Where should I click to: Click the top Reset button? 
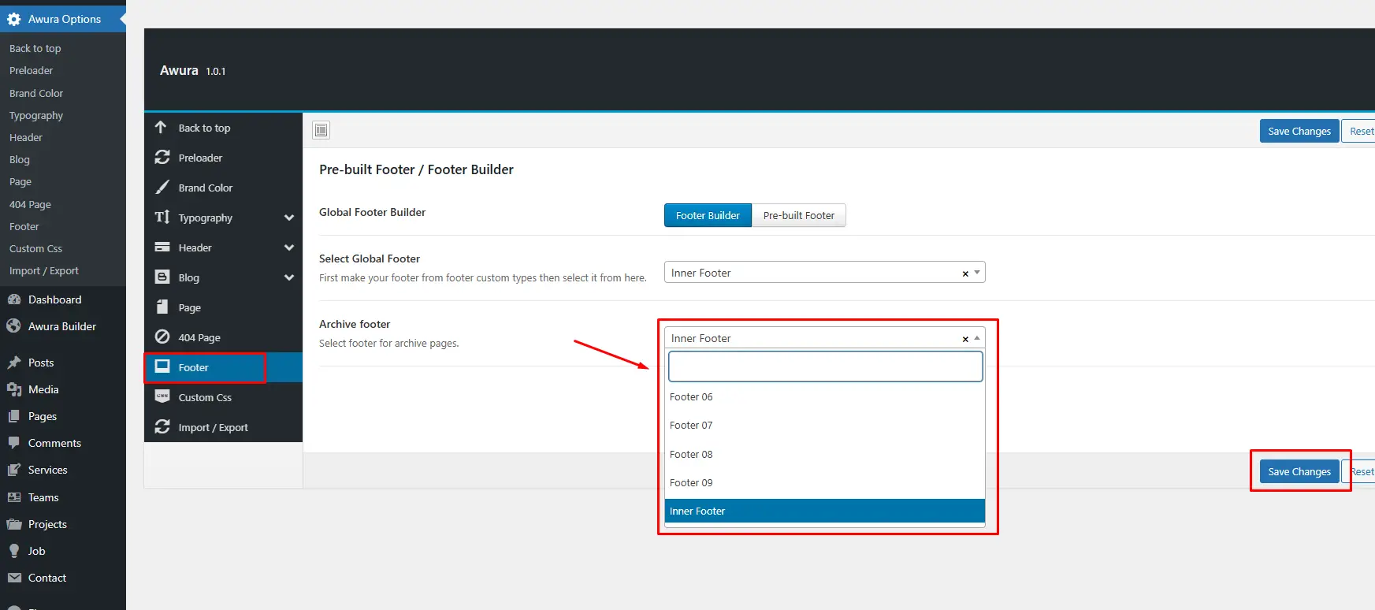tap(1360, 131)
